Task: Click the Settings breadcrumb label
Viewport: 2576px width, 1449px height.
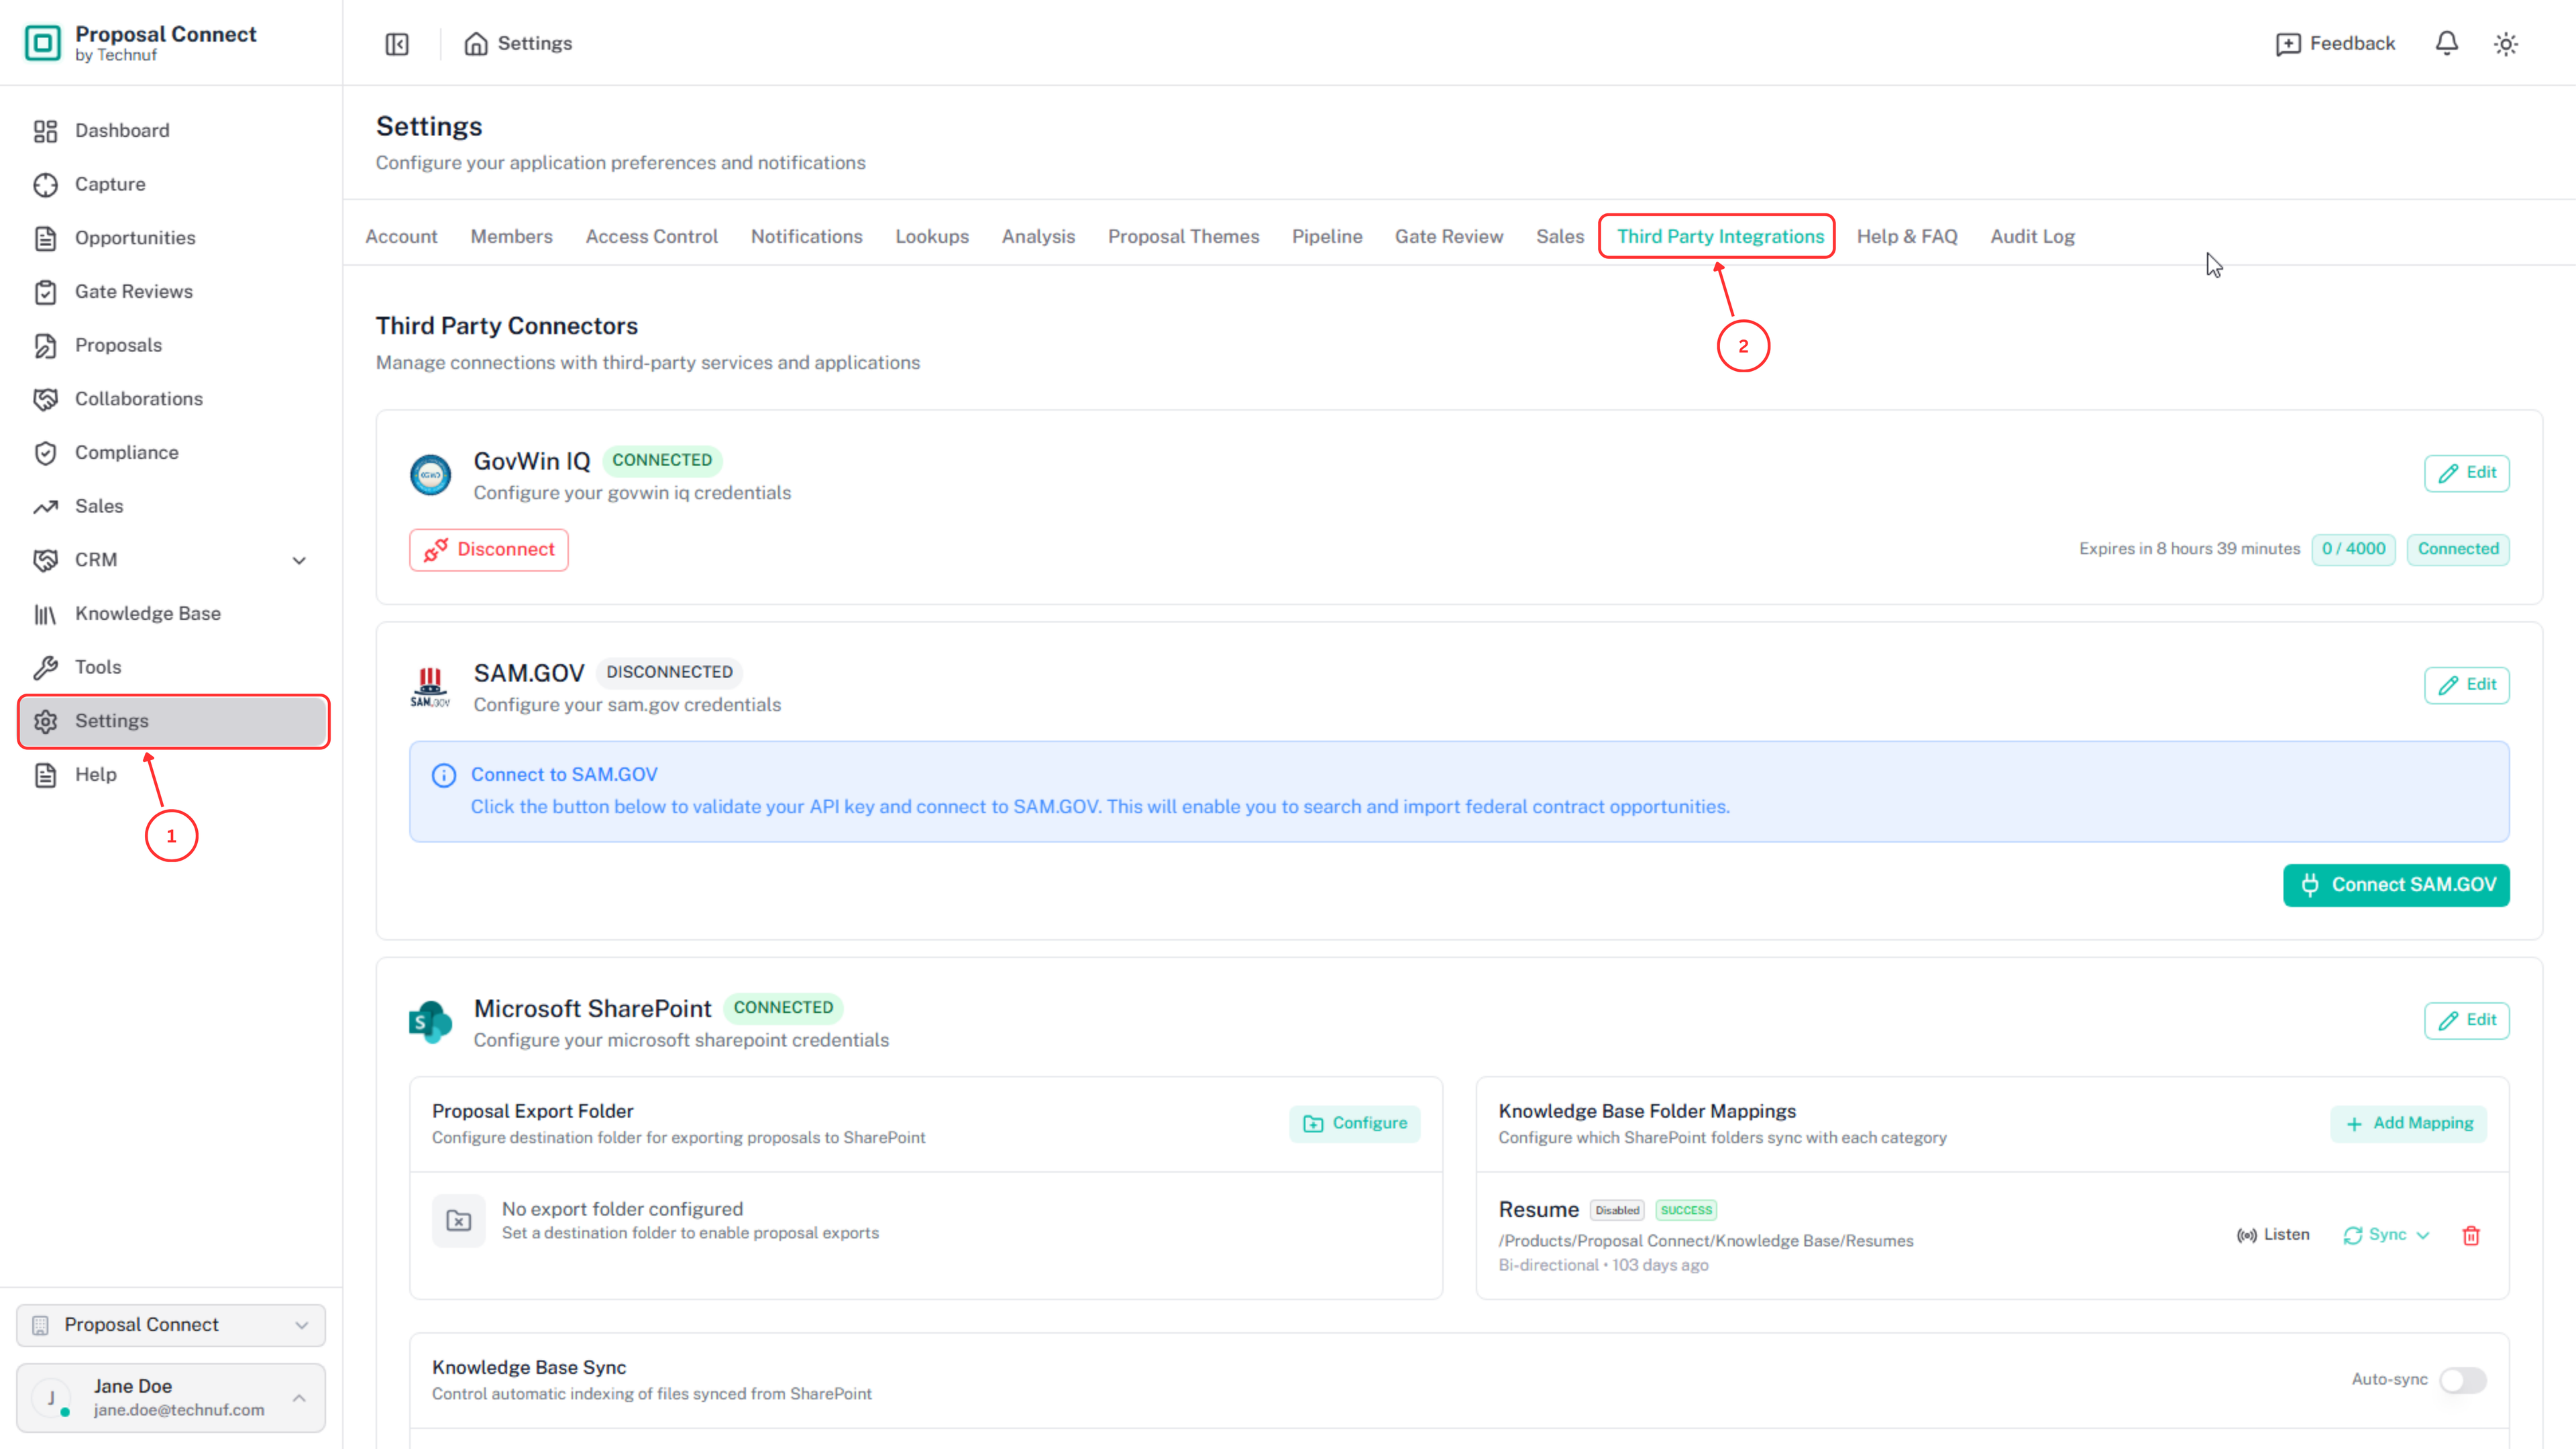Action: (535, 44)
